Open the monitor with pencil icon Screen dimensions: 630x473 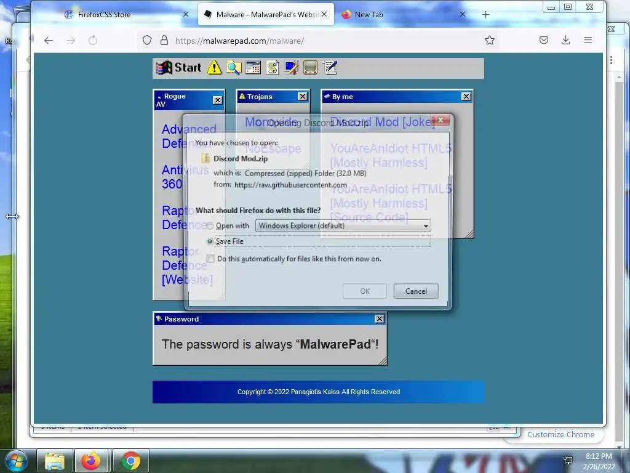[291, 68]
